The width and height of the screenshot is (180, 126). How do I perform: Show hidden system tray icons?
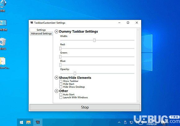[x=119, y=123]
